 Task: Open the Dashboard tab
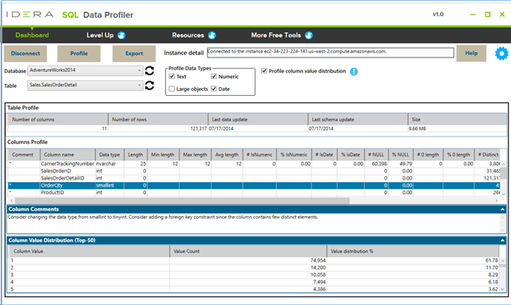pyautogui.click(x=32, y=35)
